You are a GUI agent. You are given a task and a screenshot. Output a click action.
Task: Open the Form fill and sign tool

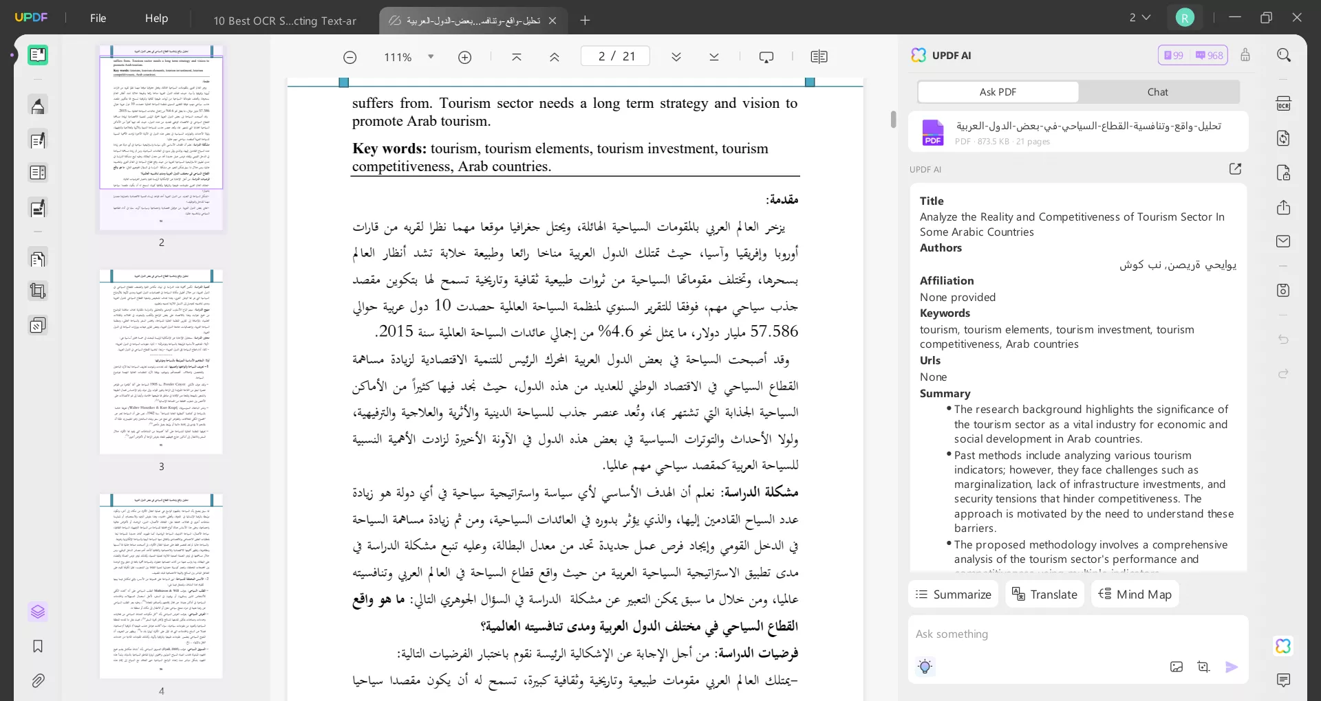[x=38, y=208]
